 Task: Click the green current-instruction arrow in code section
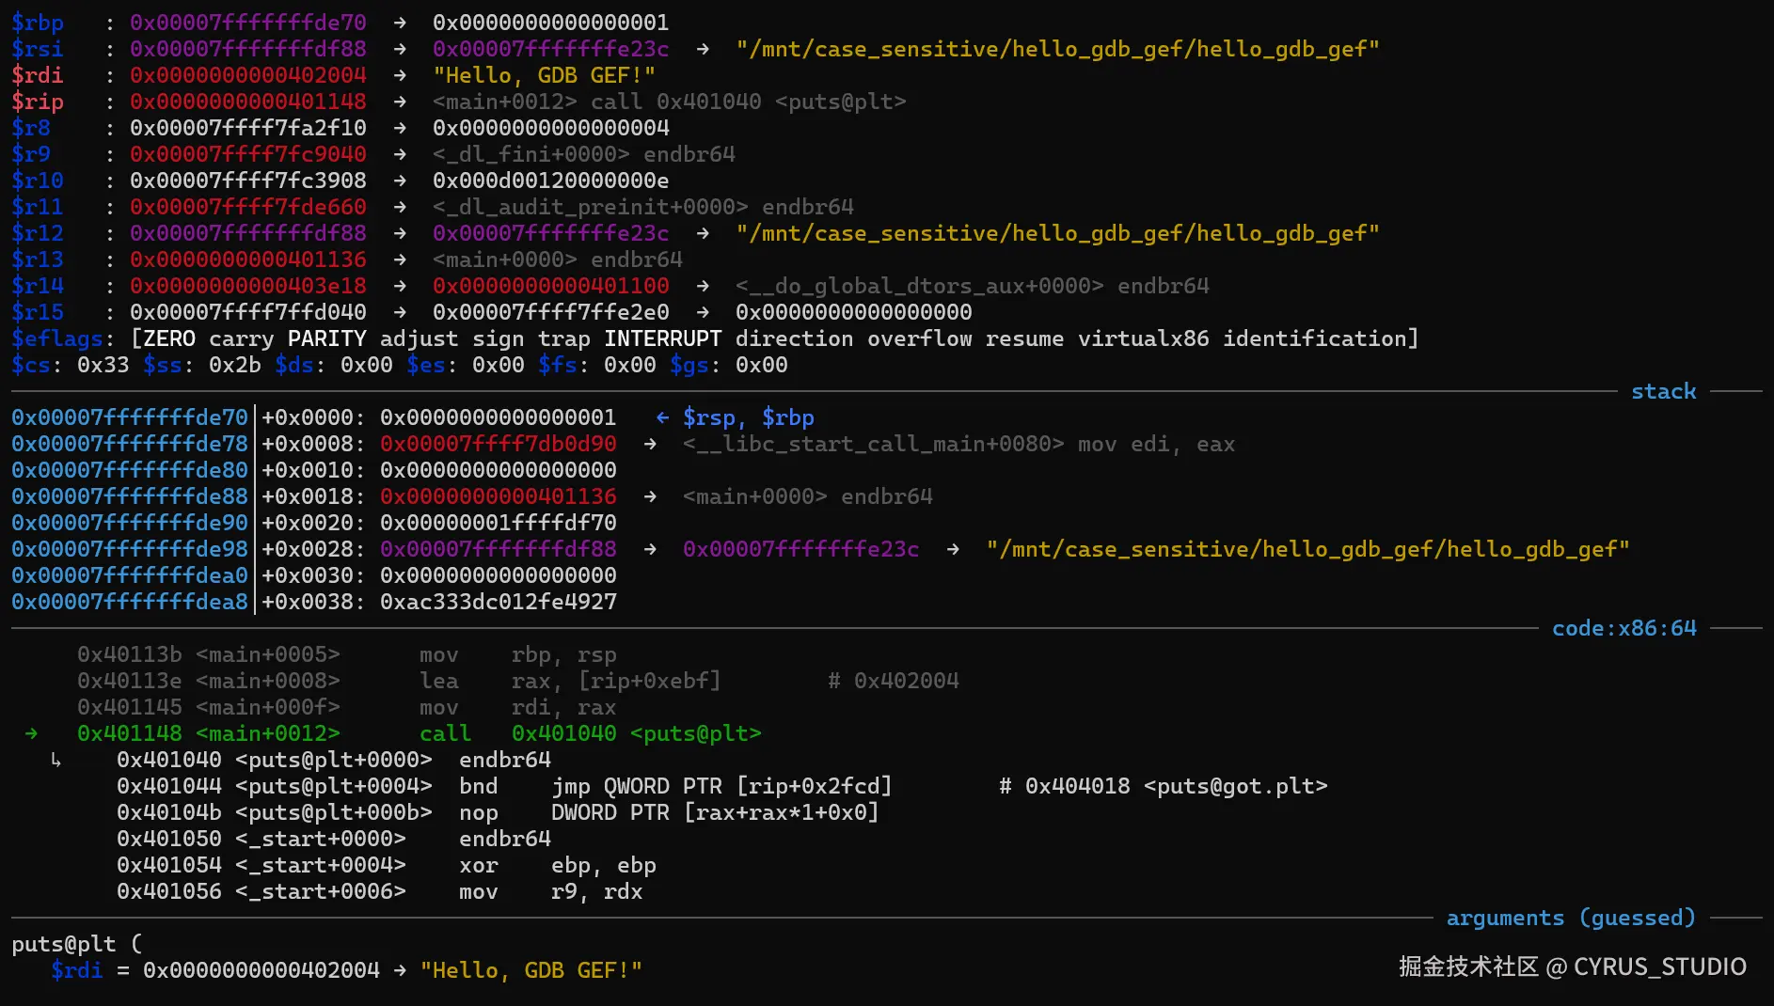(32, 733)
